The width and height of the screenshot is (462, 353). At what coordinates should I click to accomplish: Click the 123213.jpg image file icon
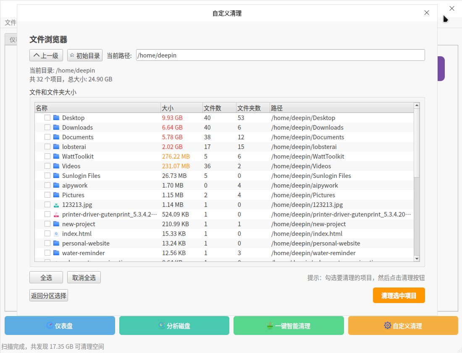pyautogui.click(x=56, y=205)
